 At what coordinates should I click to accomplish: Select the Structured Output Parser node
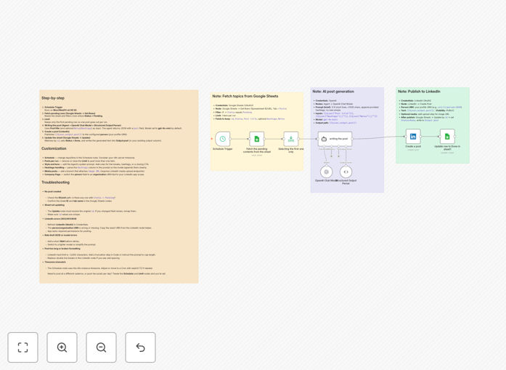tap(346, 172)
